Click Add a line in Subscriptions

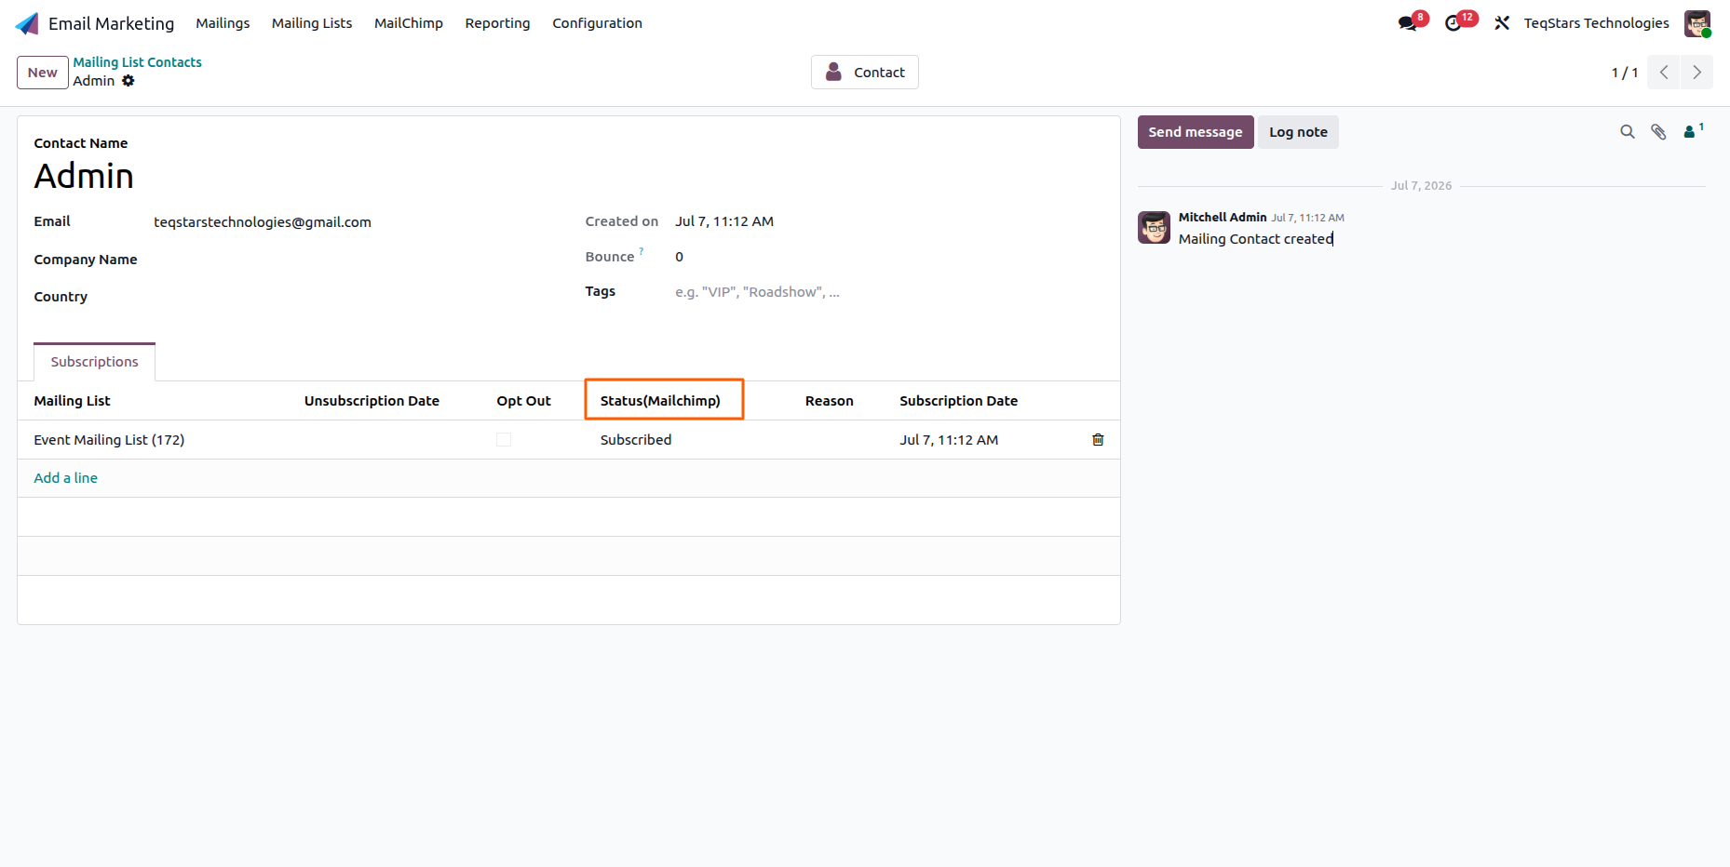point(66,478)
